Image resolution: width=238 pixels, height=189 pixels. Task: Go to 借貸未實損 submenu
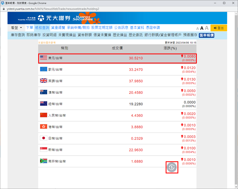tap(102, 35)
